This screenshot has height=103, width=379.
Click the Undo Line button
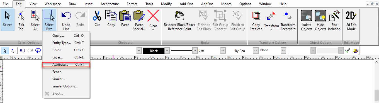pos(66,19)
